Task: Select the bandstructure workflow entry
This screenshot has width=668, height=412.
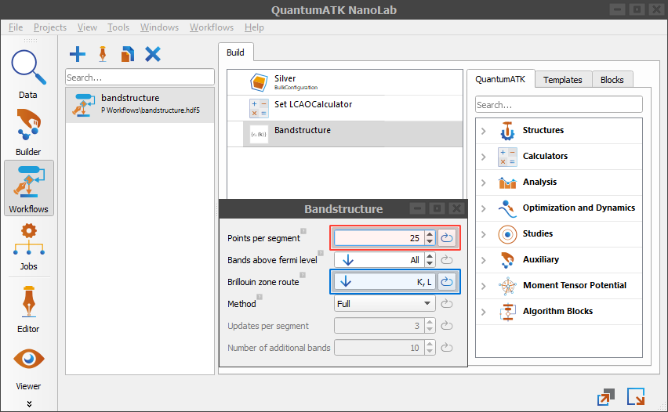Action: click(140, 105)
